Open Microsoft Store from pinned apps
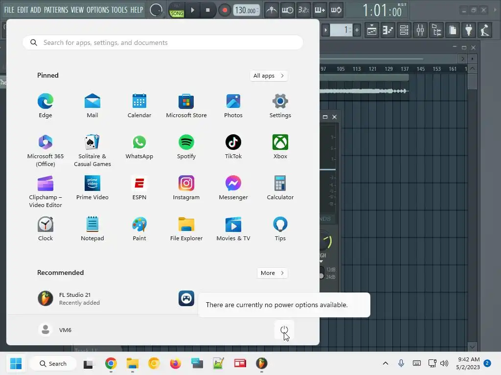The width and height of the screenshot is (501, 375). click(186, 106)
